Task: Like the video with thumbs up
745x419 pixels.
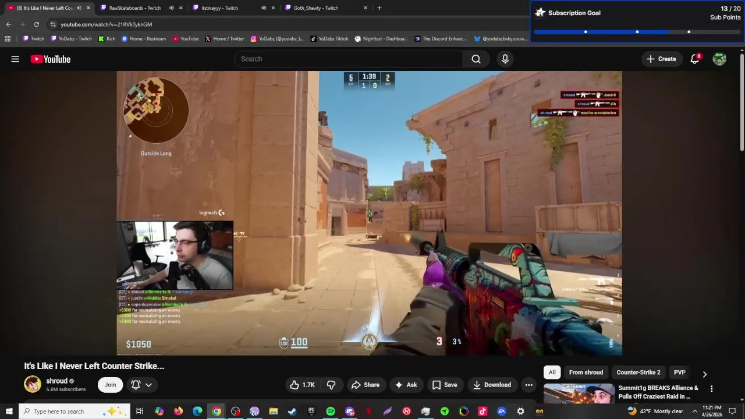Action: [303, 385]
